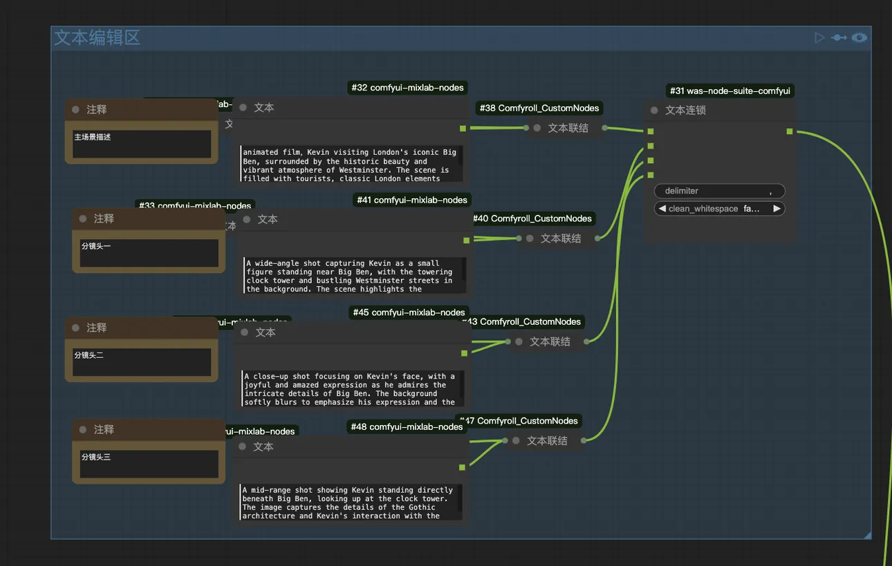Collapse the 主场景描述 注释 note via its dot
The image size is (892, 566).
75,110
